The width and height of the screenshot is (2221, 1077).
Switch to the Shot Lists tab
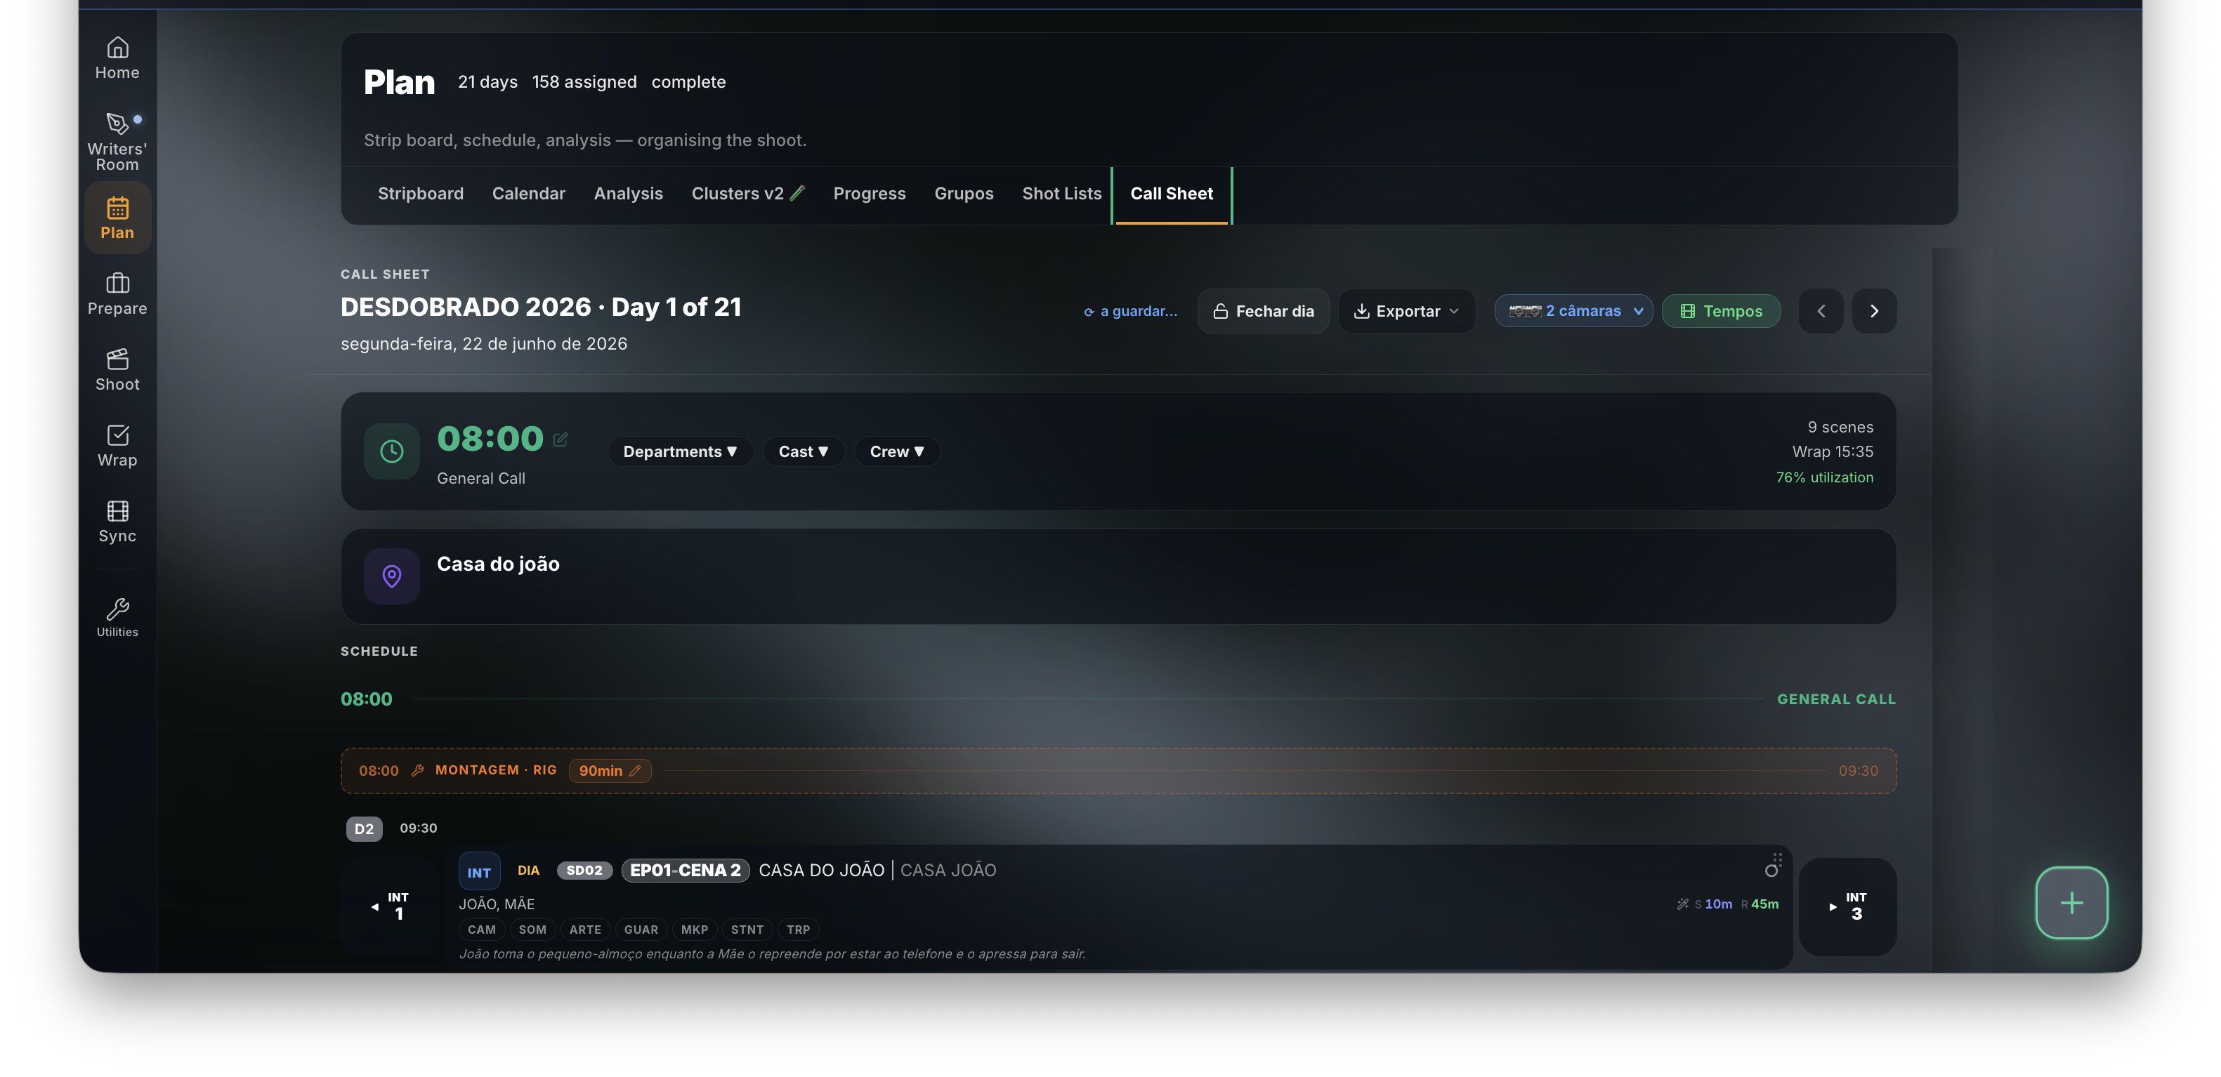[x=1061, y=194]
